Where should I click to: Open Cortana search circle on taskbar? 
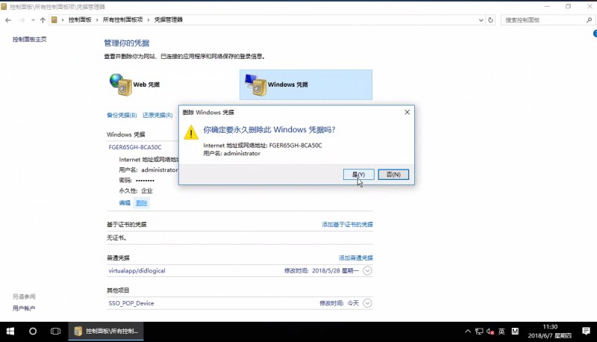(x=33, y=332)
